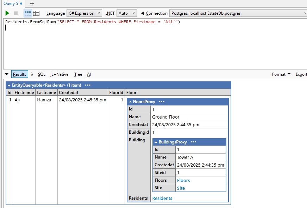The height and width of the screenshot is (208, 307).
Task: Switch to the Tree tab
Action: tap(78, 74)
